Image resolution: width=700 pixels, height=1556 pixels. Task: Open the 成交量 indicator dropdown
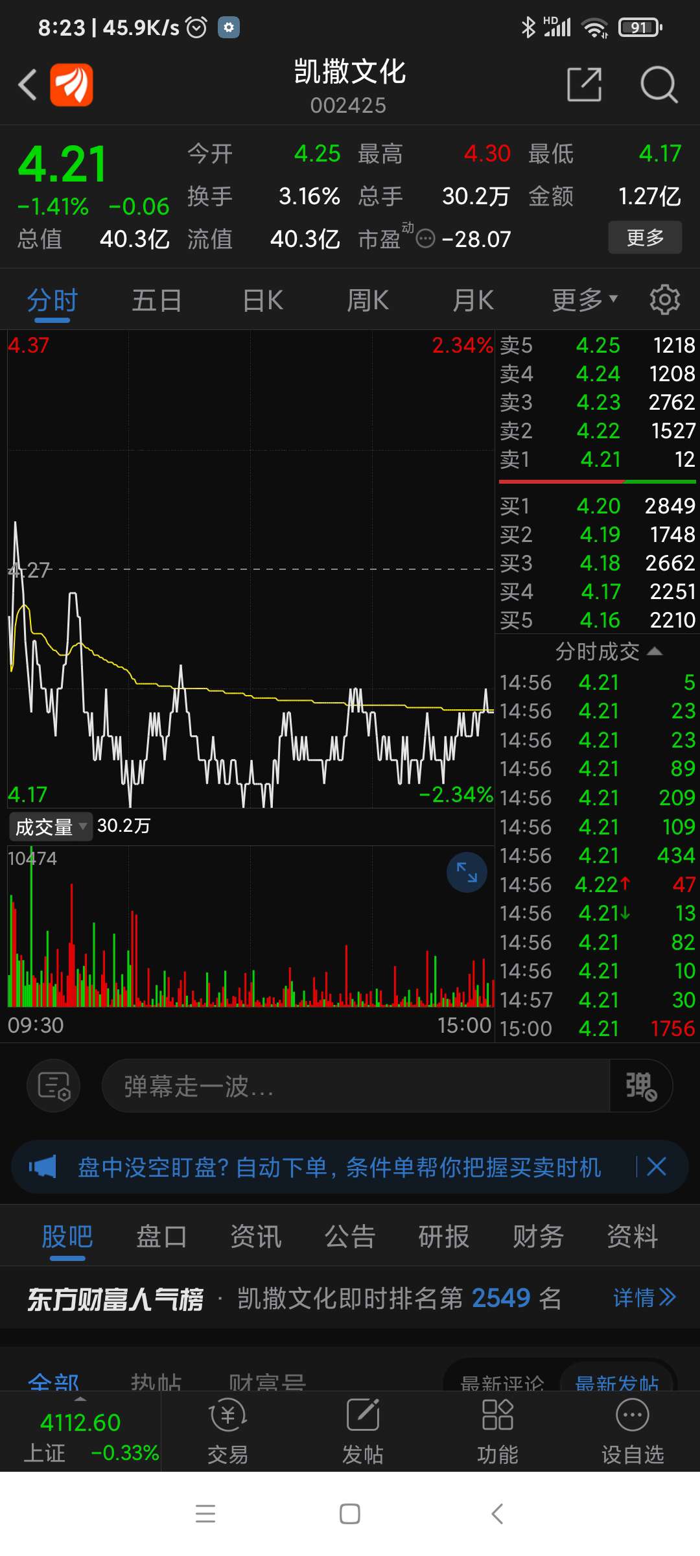click(x=51, y=826)
